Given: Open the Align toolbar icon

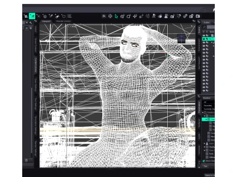Looking at the screenshot, I should (70, 16).
